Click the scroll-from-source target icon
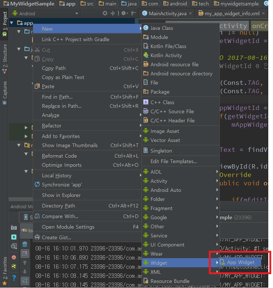This screenshot has height=288, width=273. click(x=105, y=13)
